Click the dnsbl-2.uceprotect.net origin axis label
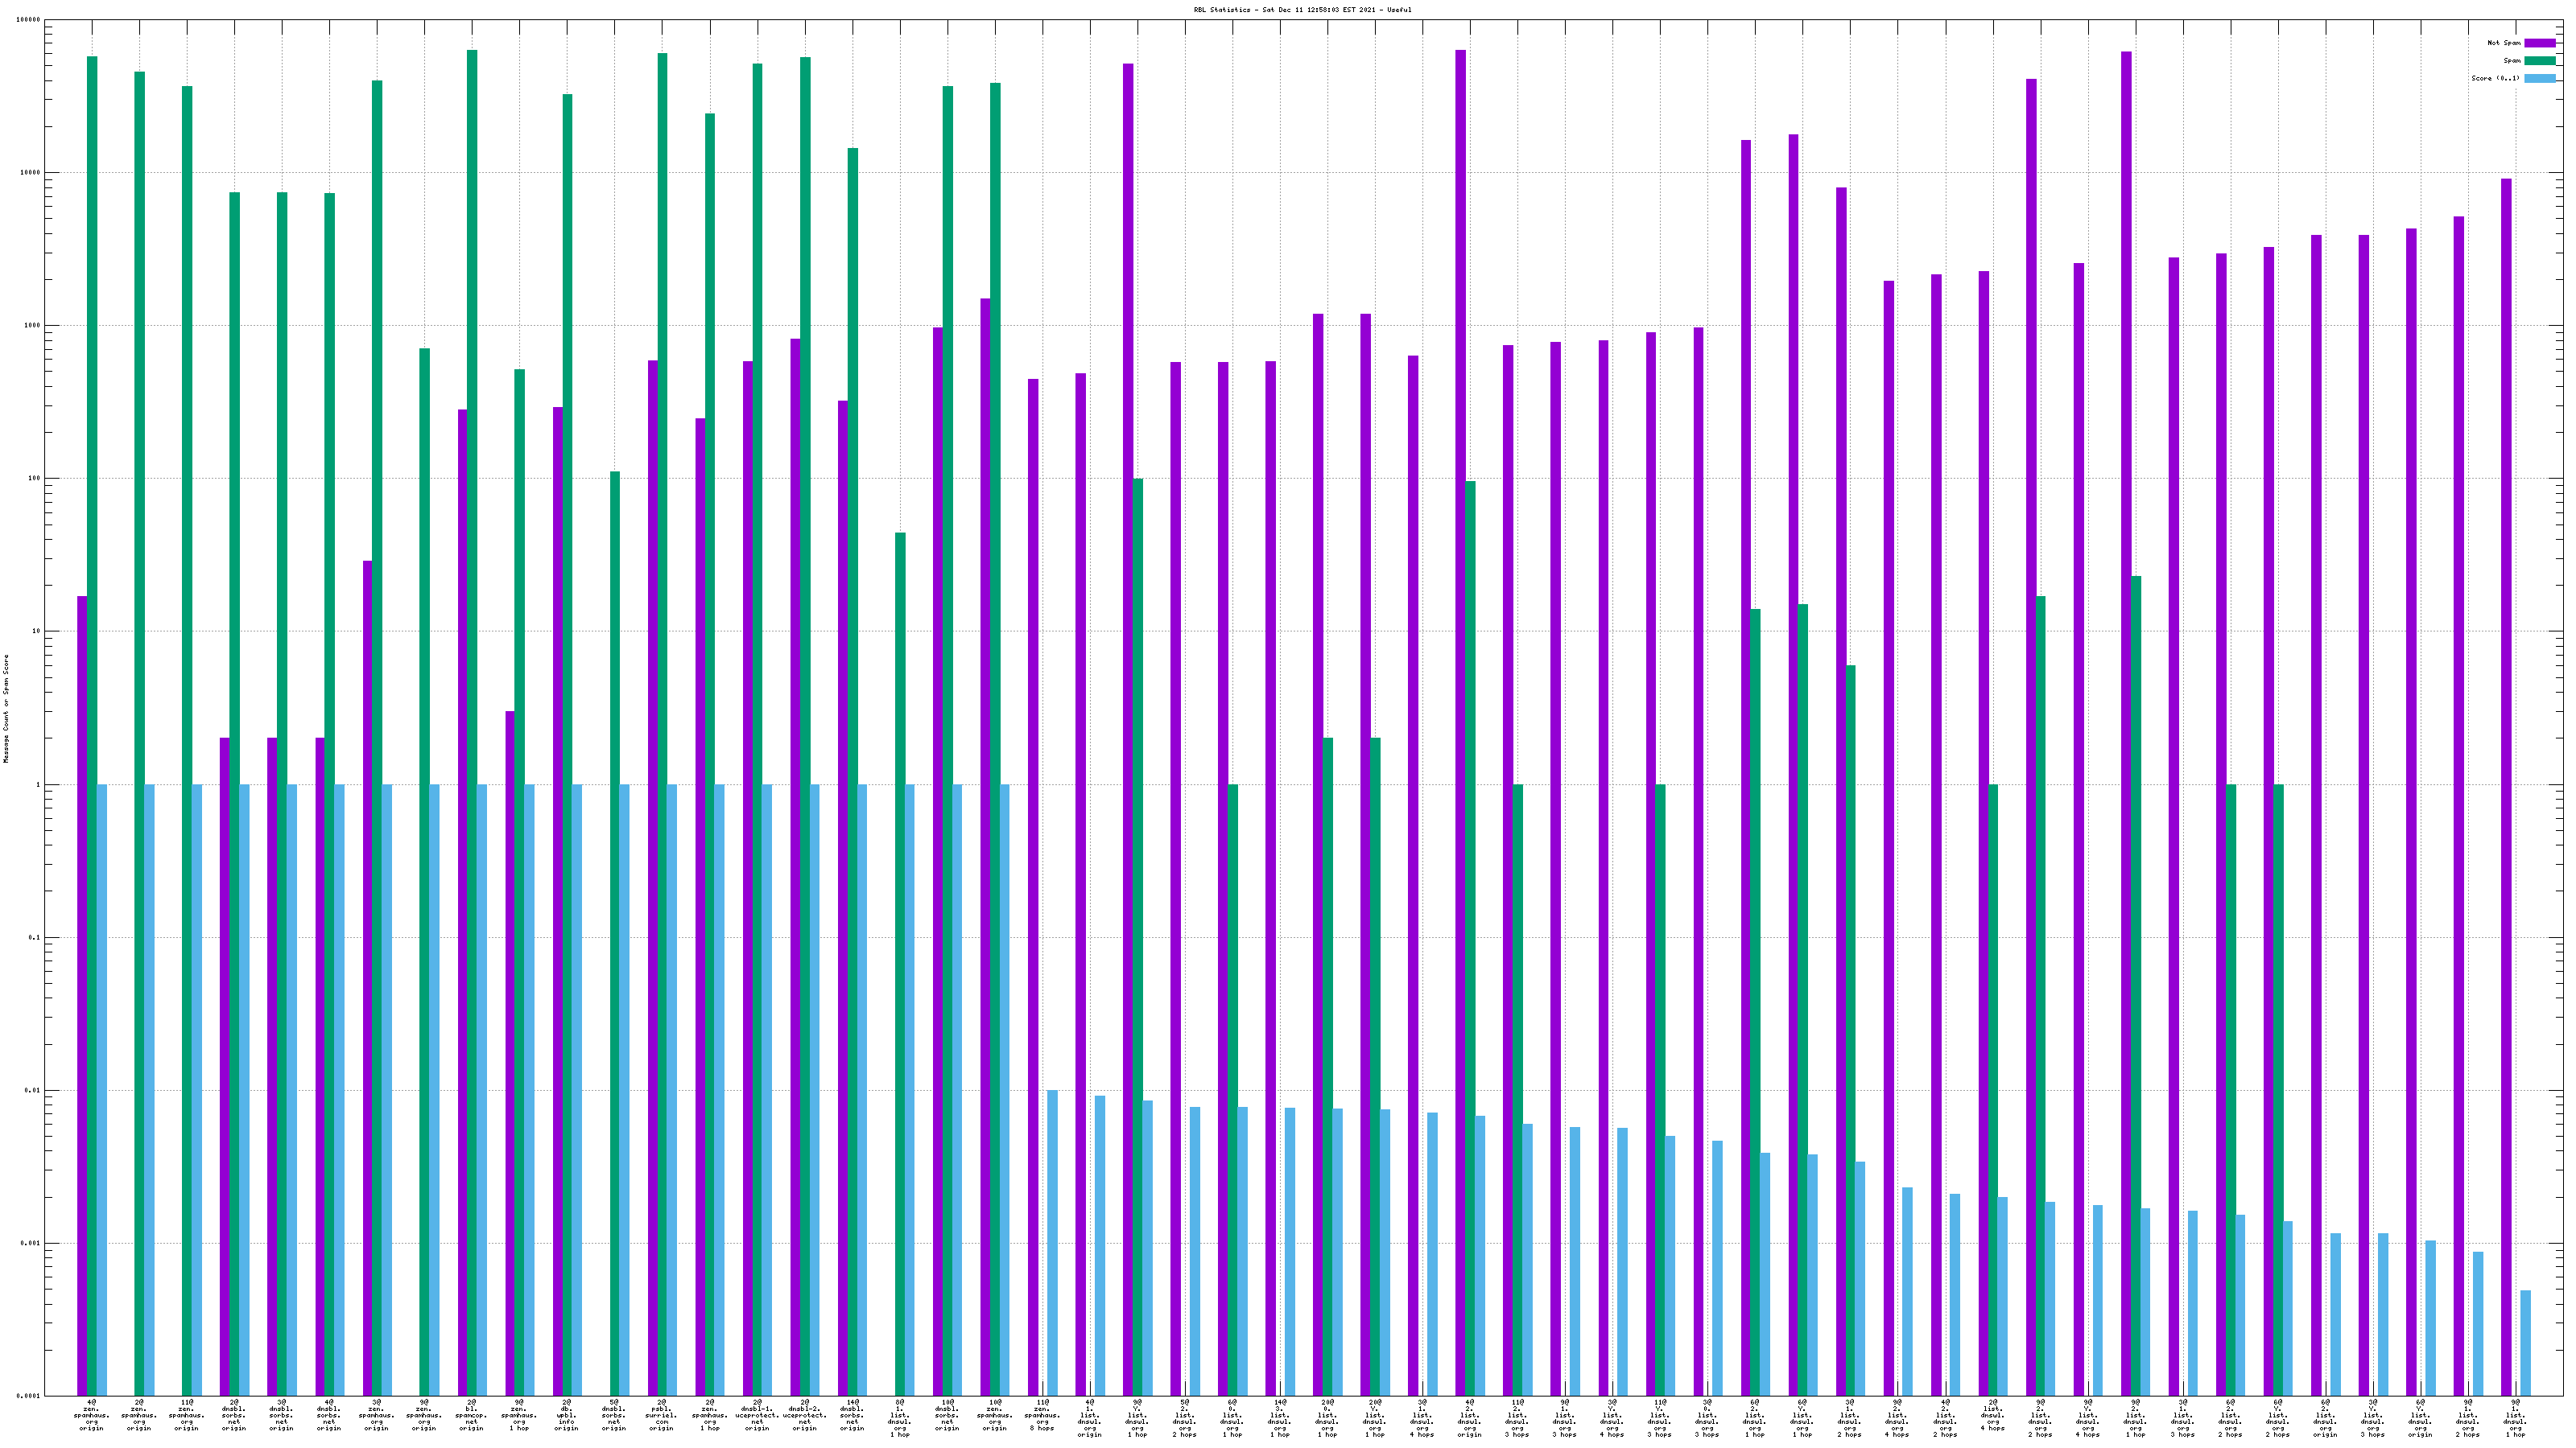This screenshot has width=2576, height=1448. (804, 1416)
